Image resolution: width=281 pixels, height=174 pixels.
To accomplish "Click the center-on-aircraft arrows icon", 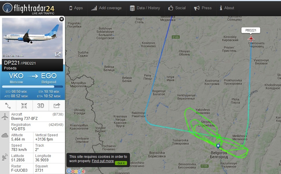I will (x=24, y=106).
